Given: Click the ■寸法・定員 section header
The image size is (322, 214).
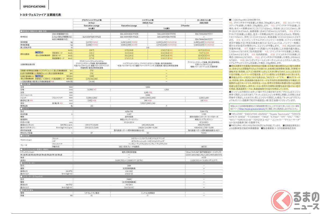Looking at the screenshot, I should [x=121, y=84].
